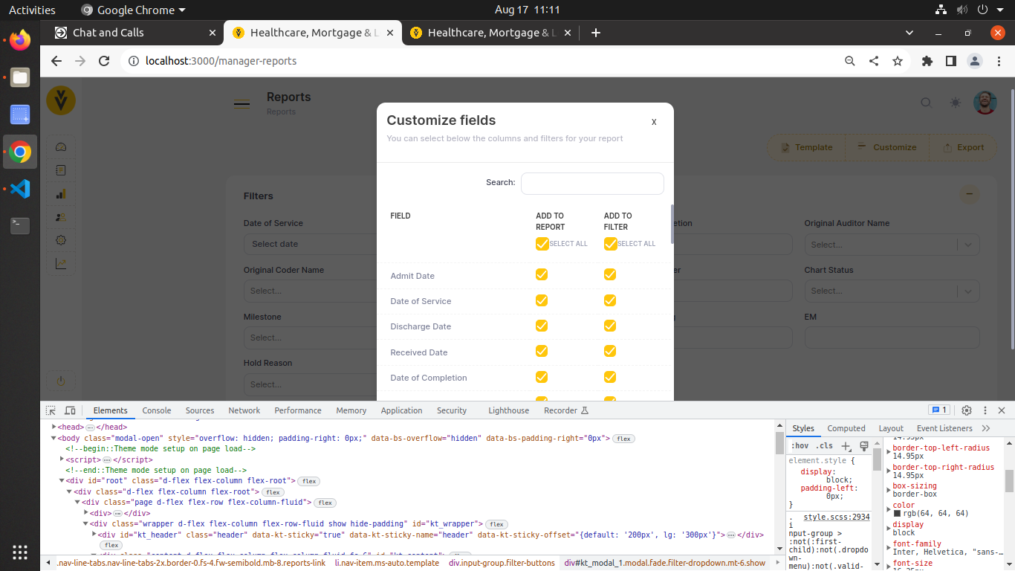Click the share icon in address bar
Image resolution: width=1015 pixels, height=571 pixels.
(874, 61)
